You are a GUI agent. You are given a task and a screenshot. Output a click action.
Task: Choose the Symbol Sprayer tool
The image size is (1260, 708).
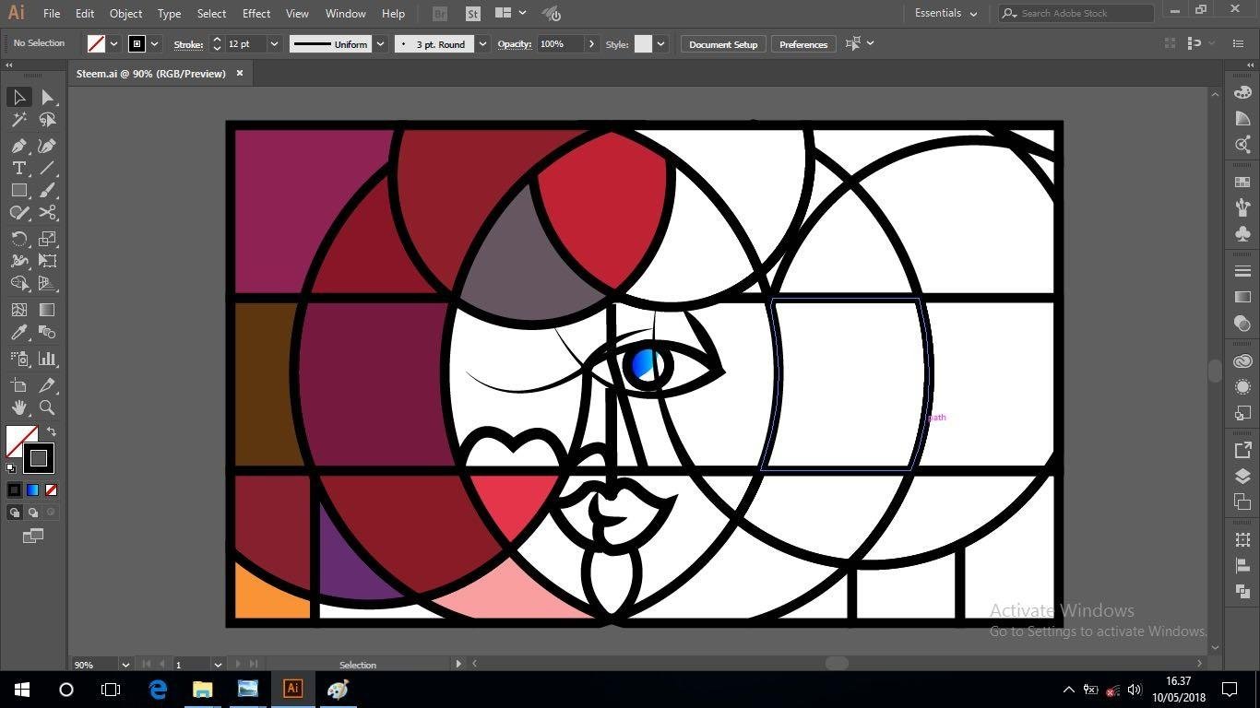pyautogui.click(x=18, y=359)
